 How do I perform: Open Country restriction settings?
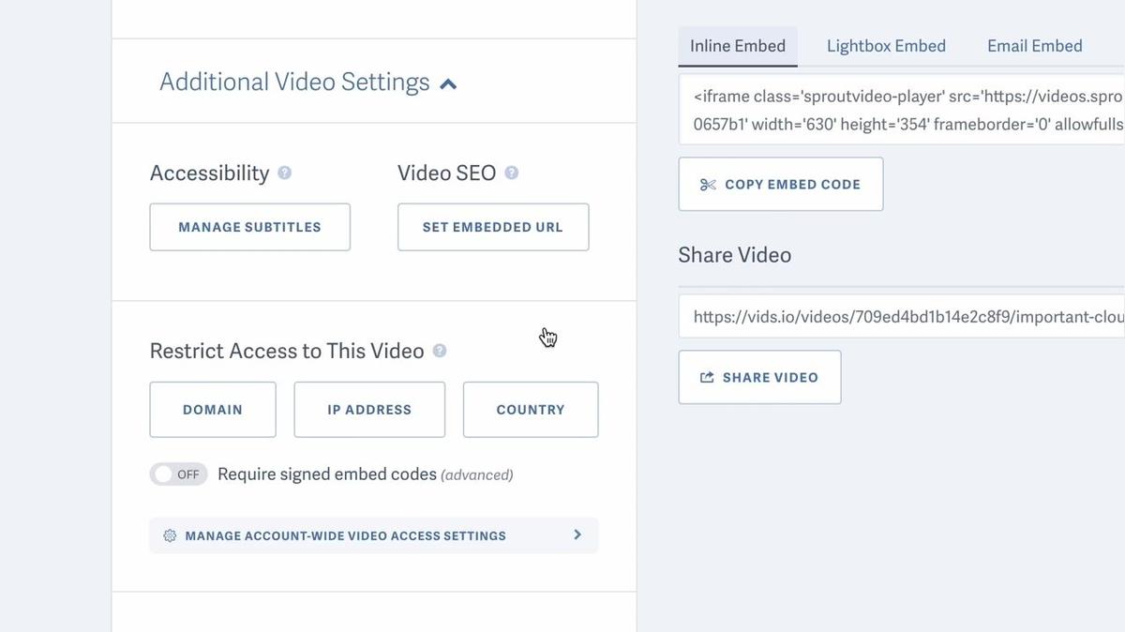[531, 410]
